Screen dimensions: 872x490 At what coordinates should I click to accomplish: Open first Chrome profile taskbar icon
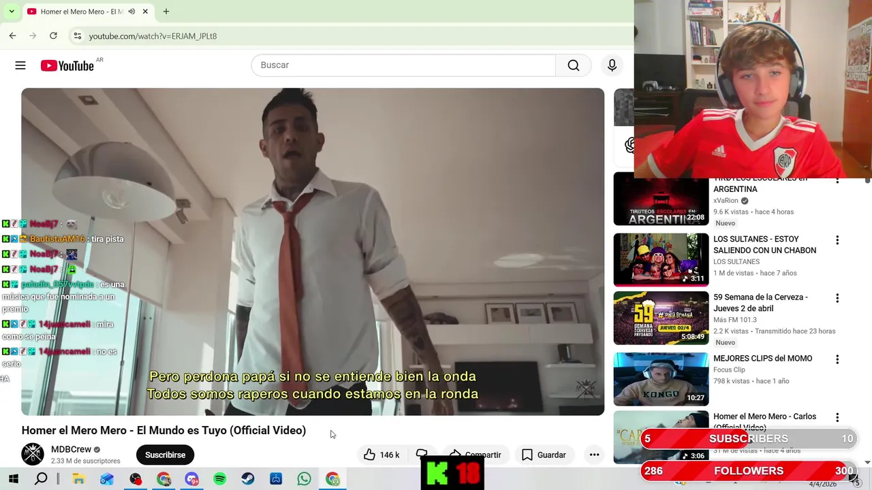point(163,479)
